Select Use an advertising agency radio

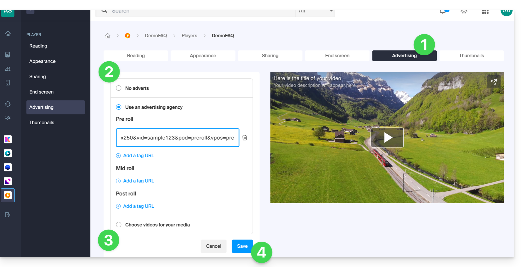coord(119,107)
